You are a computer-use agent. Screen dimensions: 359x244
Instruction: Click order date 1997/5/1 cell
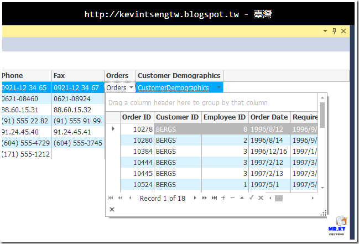tap(270, 184)
